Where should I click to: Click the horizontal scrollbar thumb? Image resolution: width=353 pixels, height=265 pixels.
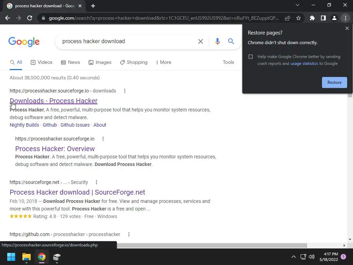pos(212,245)
